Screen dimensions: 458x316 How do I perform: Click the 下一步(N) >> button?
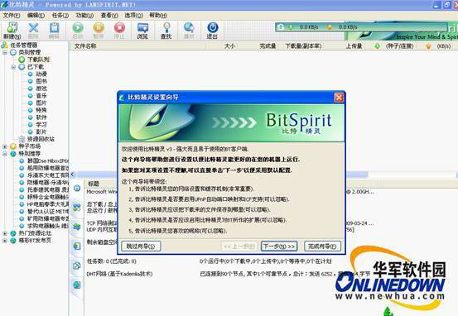coord(279,246)
